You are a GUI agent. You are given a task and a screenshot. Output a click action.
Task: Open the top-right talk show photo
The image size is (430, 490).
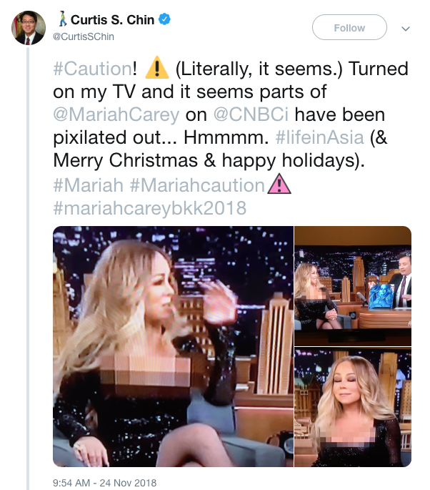pos(354,285)
